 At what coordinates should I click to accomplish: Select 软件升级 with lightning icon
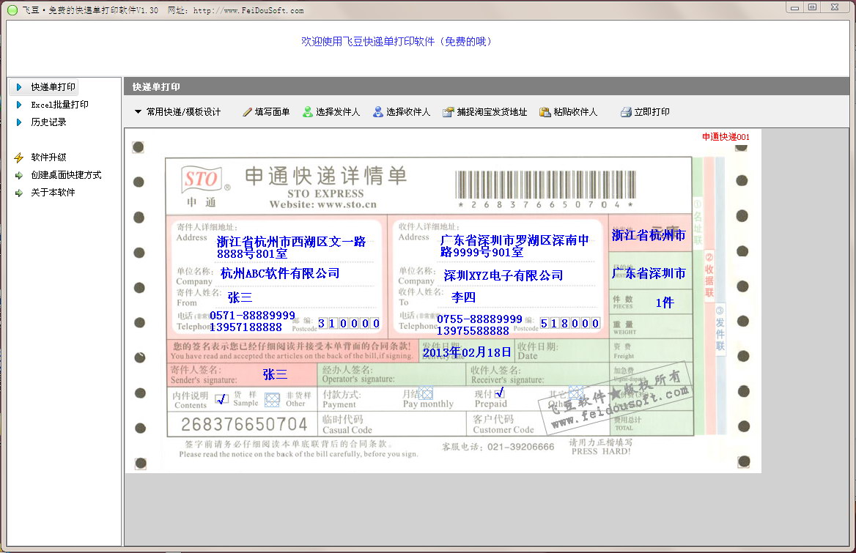[x=41, y=157]
